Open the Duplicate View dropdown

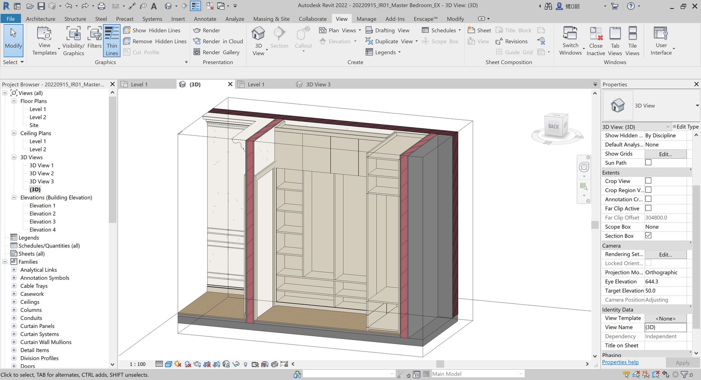(x=416, y=41)
